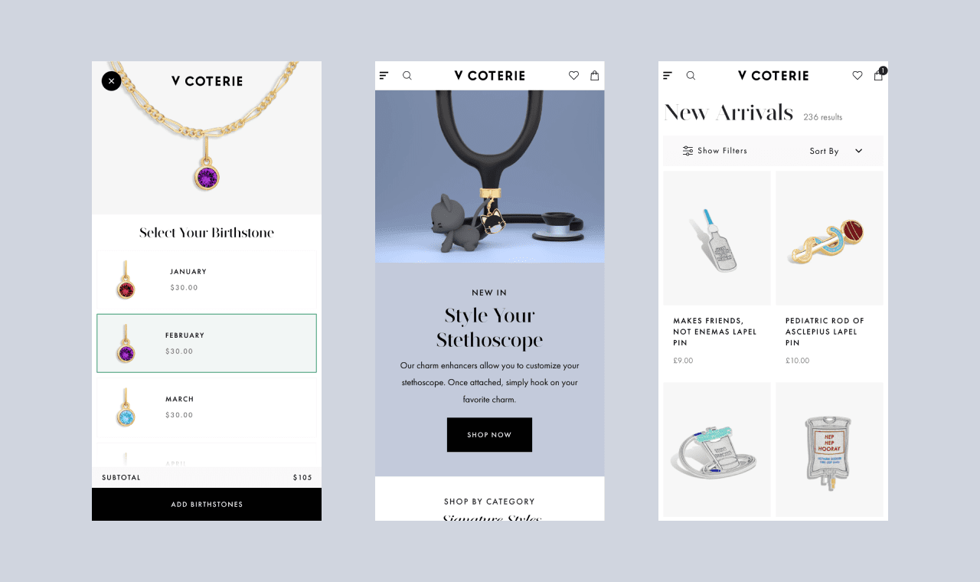Open hamburger menu on middle screen

point(384,75)
